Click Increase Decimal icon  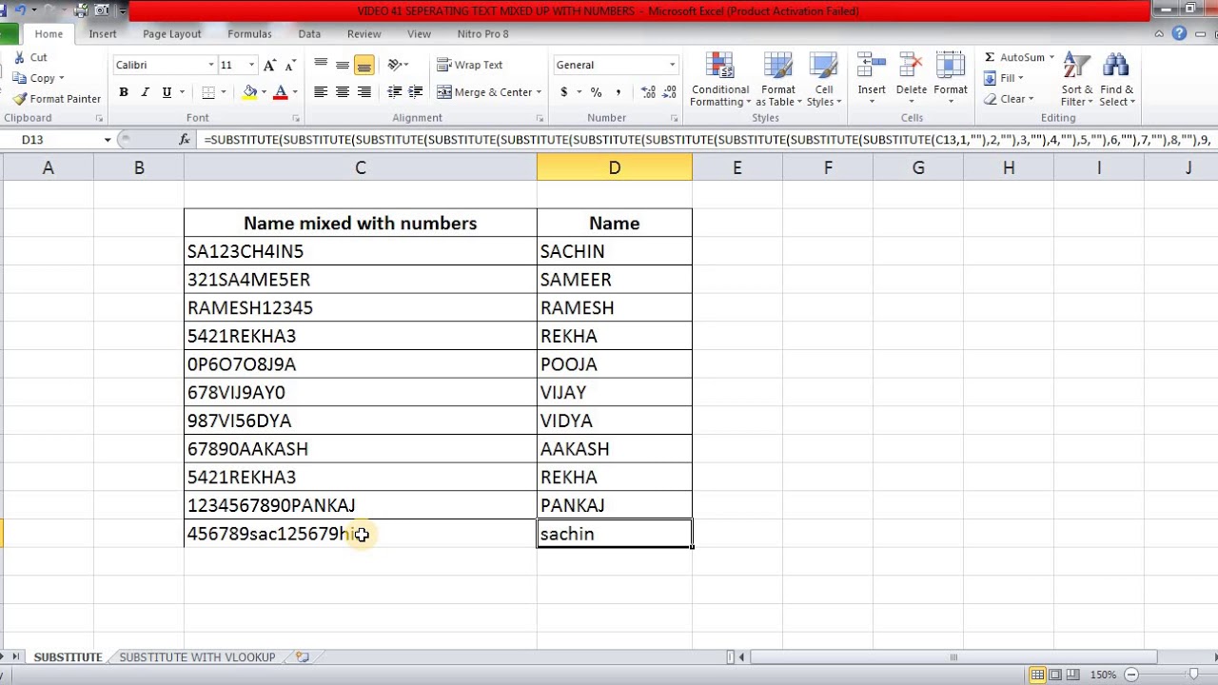pyautogui.click(x=649, y=92)
